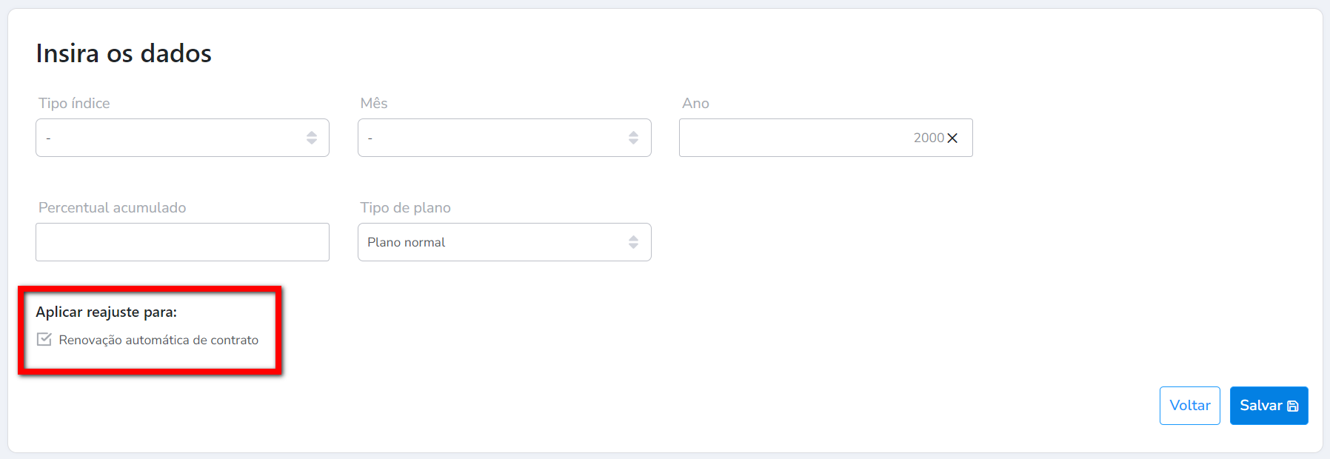Click the up-down arrows of Tipo índice
Viewport: 1330px width, 459px height.
click(x=312, y=138)
